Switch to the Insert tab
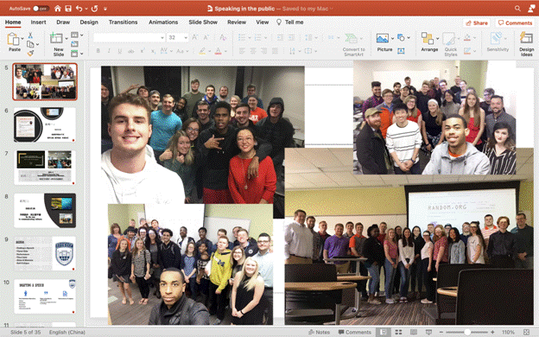 point(38,22)
